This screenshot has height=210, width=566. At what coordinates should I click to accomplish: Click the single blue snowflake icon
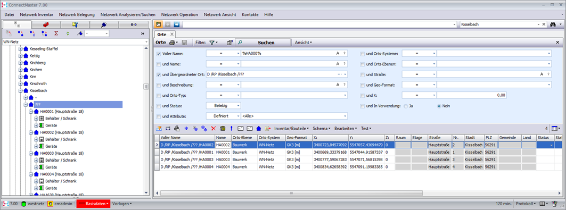coord(186,128)
